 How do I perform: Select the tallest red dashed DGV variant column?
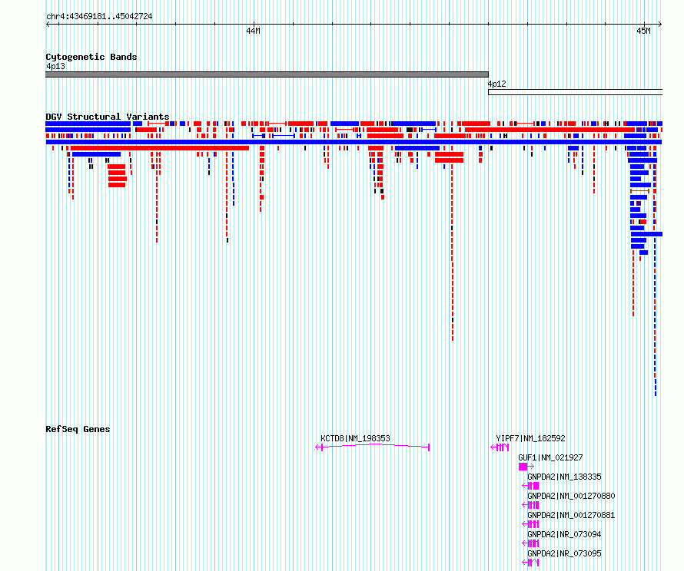point(453,252)
